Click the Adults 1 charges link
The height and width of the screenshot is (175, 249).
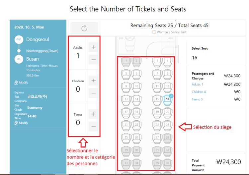click(198, 85)
